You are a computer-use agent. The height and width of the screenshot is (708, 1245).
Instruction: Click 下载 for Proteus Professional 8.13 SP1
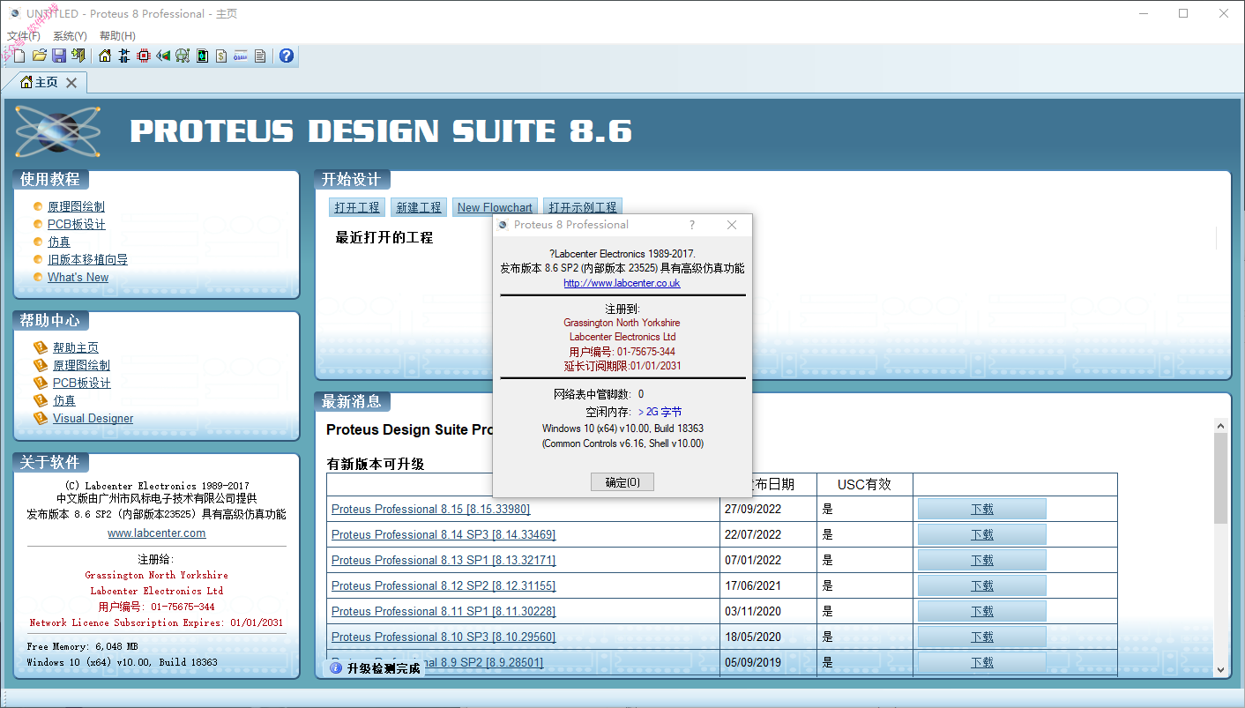[x=981, y=560]
